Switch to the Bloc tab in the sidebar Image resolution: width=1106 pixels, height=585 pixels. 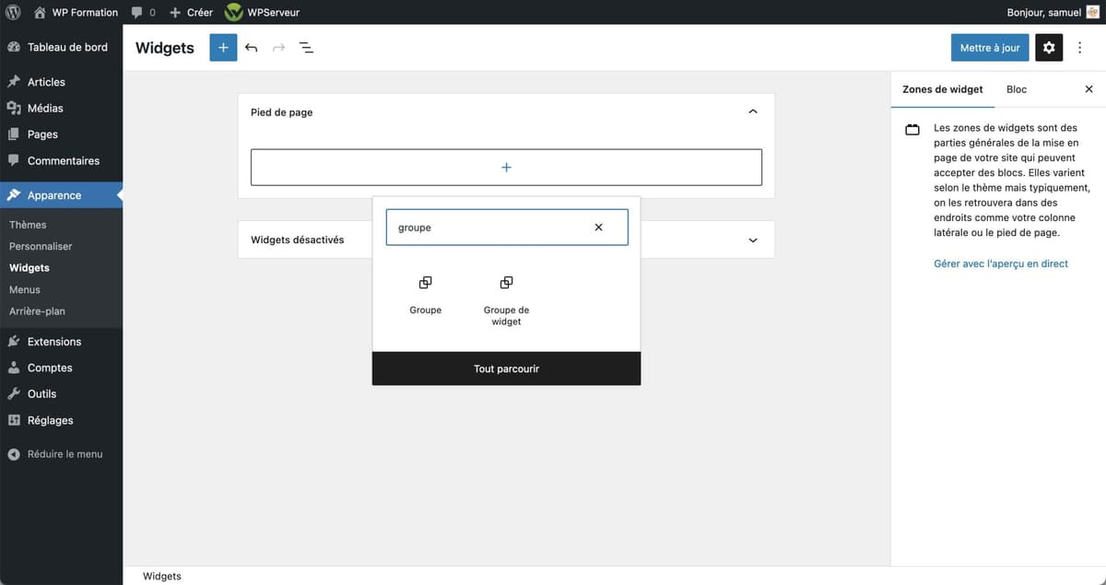pyautogui.click(x=1016, y=88)
